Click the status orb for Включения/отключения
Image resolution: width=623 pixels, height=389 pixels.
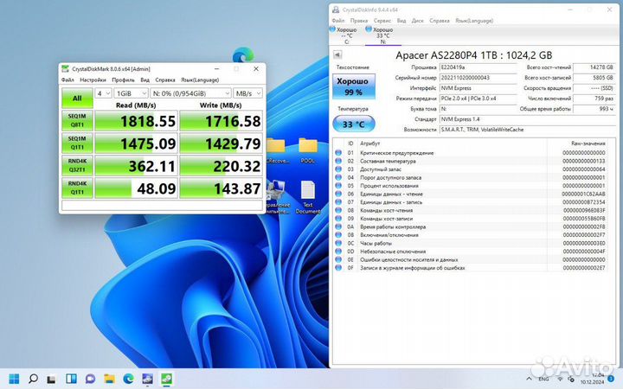pos(338,235)
